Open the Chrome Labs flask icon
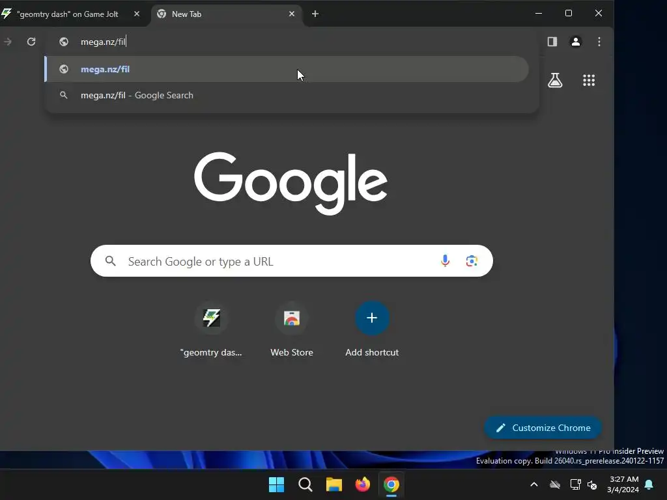The height and width of the screenshot is (500, 667). coord(555,80)
